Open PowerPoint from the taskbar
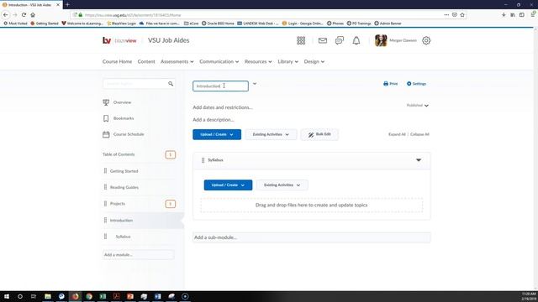 [x=130, y=296]
